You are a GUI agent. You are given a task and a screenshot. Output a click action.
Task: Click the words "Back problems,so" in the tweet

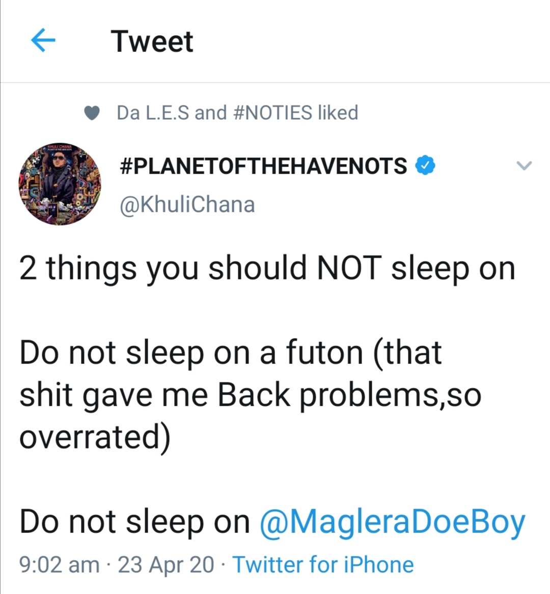tap(349, 395)
